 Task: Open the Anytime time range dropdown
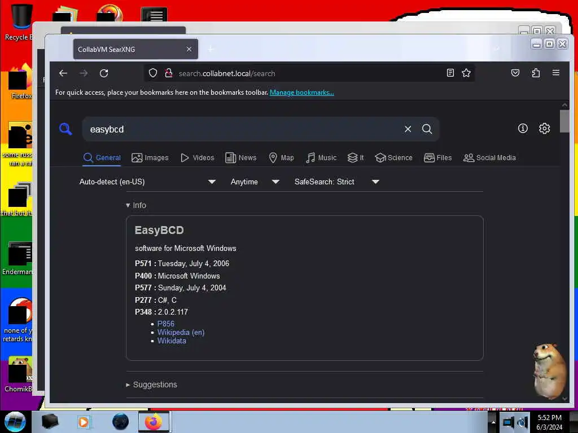point(255,182)
